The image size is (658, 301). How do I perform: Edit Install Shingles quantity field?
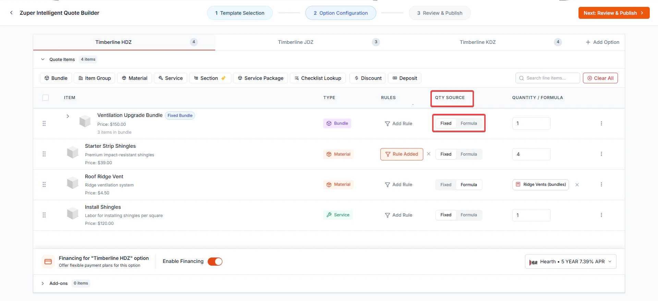531,215
